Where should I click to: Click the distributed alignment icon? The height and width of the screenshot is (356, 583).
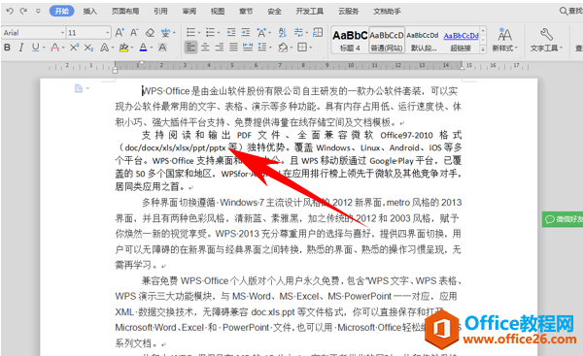(x=248, y=48)
